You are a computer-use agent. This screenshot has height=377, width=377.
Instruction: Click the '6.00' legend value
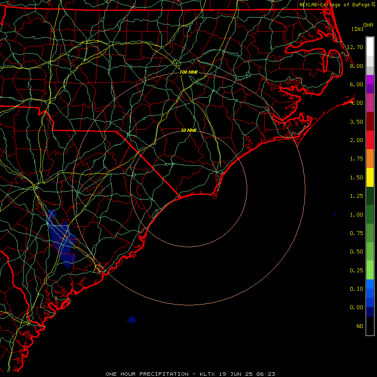(356, 84)
